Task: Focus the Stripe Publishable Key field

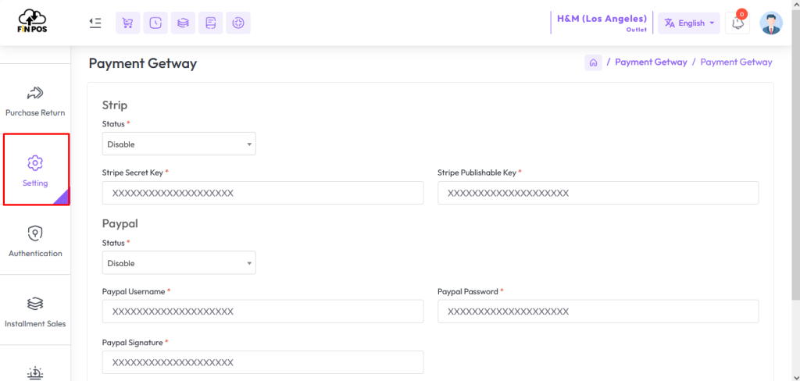Action: [x=598, y=193]
